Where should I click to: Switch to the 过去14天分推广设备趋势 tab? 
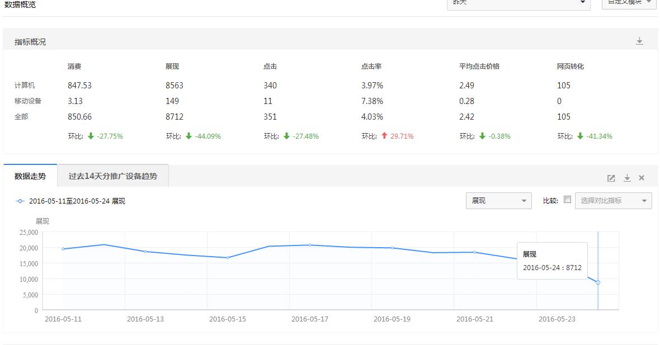click(x=113, y=176)
